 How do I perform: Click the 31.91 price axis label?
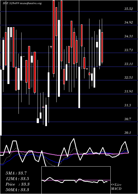coord(129,91)
